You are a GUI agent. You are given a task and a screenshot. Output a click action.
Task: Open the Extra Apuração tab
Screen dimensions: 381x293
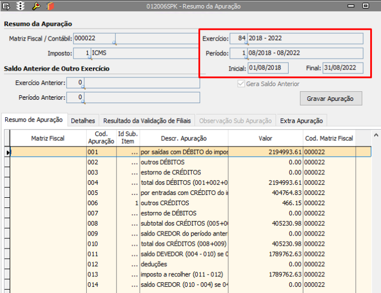pos(302,120)
